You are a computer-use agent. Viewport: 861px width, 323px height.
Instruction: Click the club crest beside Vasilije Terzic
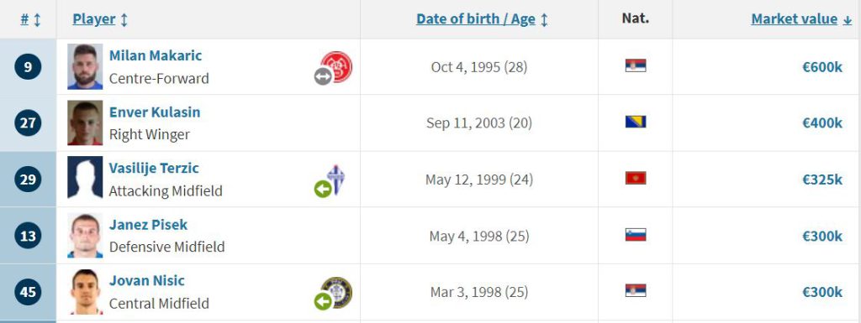click(335, 180)
